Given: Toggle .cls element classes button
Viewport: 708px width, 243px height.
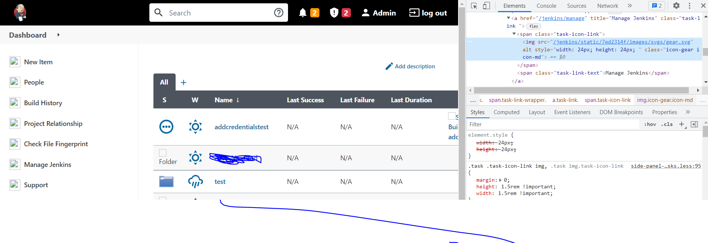Looking at the screenshot, I should (667, 124).
